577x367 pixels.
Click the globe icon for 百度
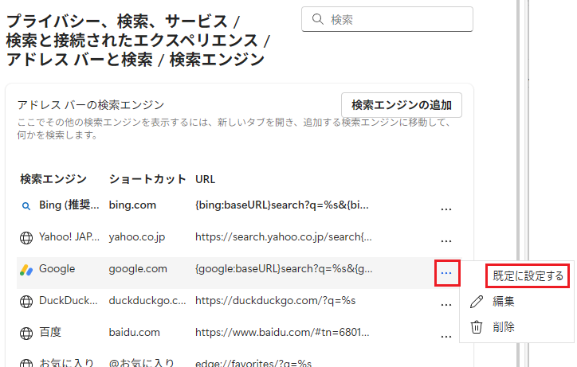[x=26, y=334]
